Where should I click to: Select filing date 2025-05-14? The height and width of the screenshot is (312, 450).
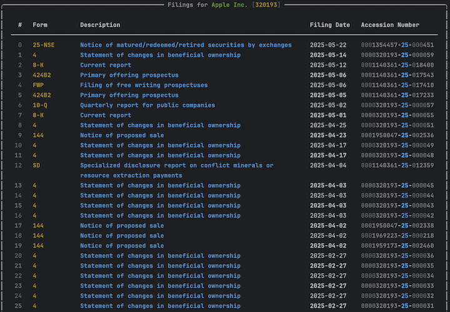point(328,55)
